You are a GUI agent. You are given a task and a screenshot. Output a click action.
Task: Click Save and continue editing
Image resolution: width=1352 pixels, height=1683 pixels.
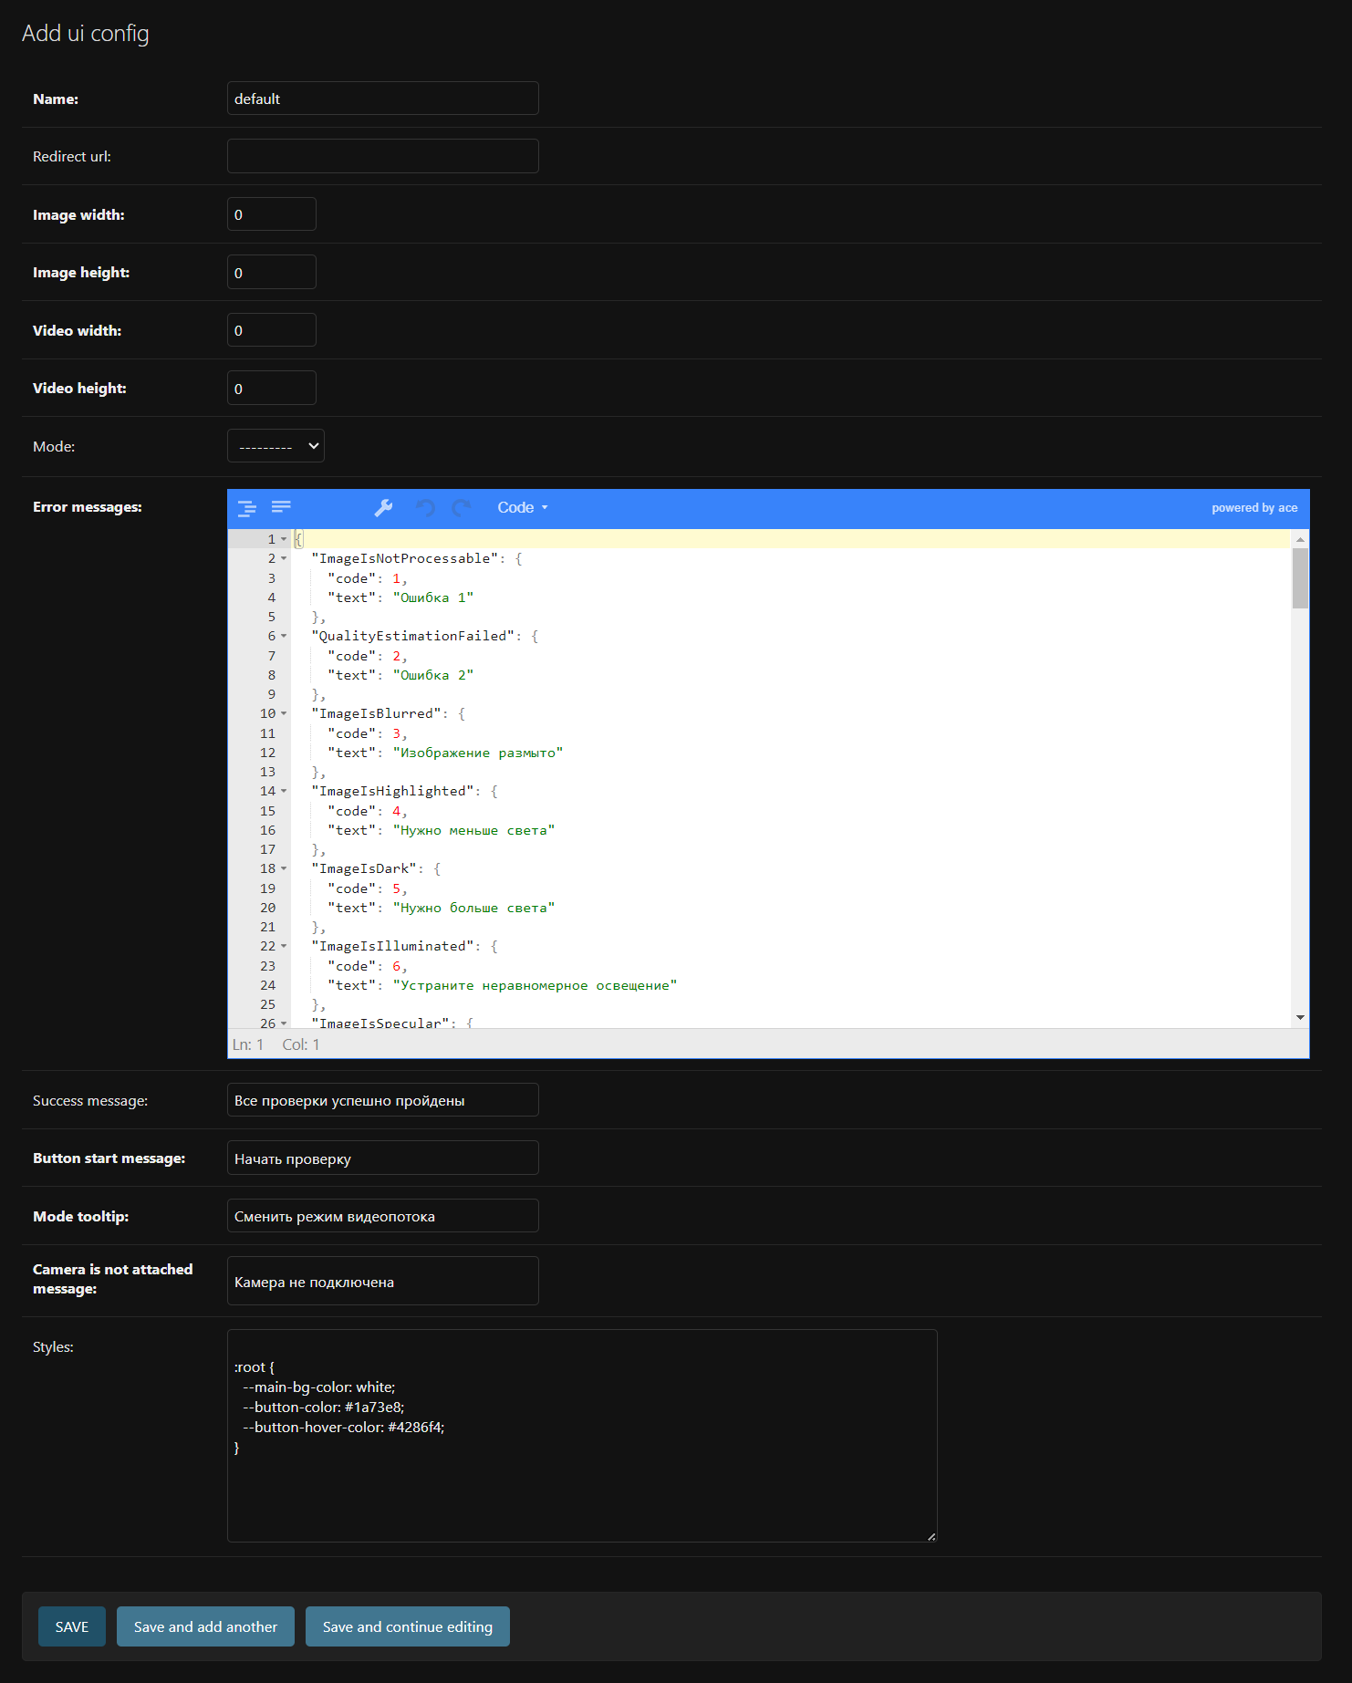[x=407, y=1626]
